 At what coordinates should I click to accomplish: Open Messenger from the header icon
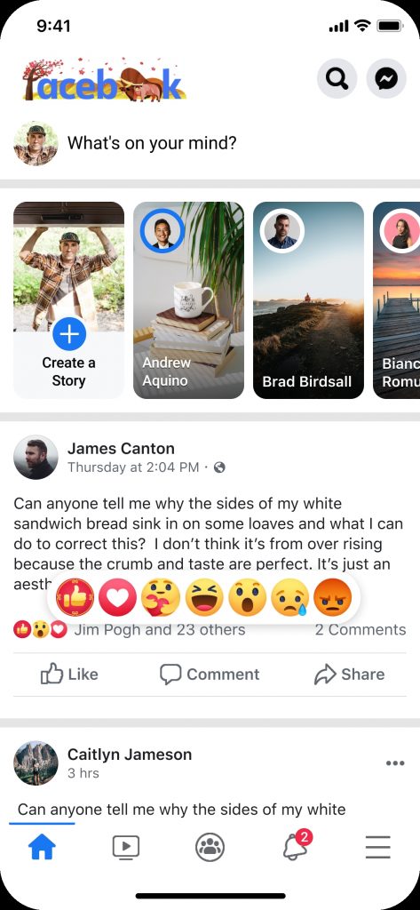point(386,78)
